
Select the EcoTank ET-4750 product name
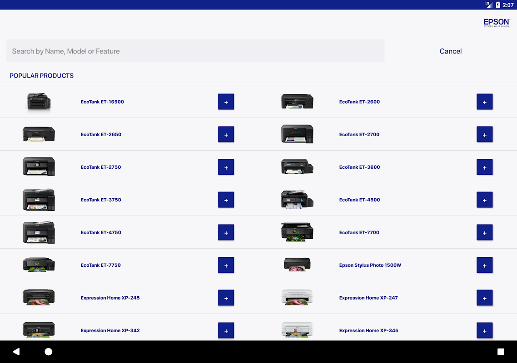click(101, 232)
